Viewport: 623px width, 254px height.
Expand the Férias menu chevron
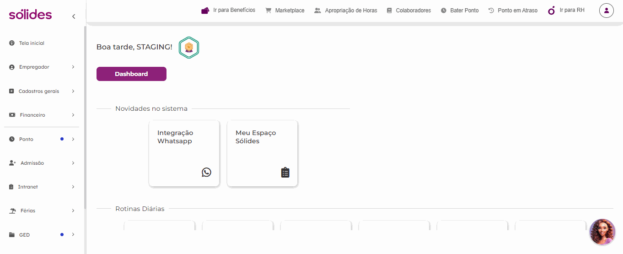[x=73, y=211]
